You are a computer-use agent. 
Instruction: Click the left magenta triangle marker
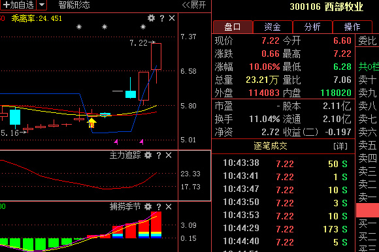coord(116,142)
